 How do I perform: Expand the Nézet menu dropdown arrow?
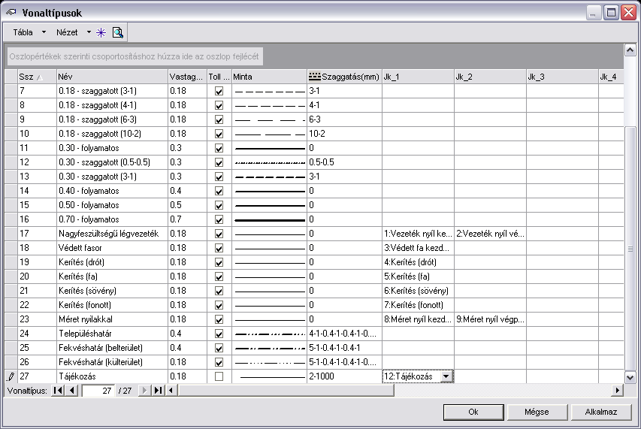[x=89, y=32]
